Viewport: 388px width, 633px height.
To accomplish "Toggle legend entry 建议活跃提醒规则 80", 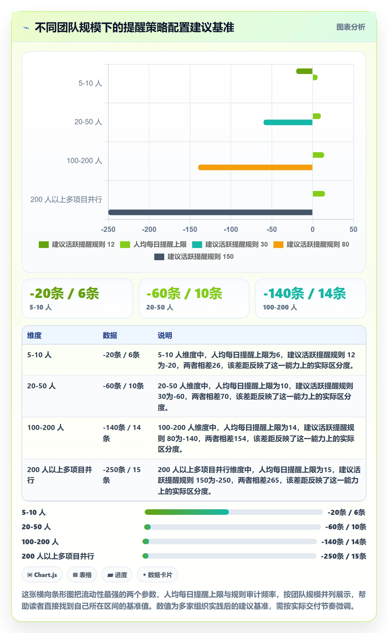I will (311, 244).
